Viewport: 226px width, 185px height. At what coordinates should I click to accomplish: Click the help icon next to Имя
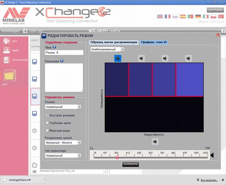click(54, 47)
